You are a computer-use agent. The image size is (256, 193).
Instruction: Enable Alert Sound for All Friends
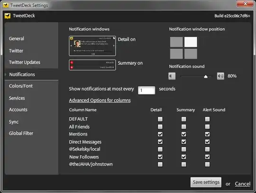[x=207, y=126]
